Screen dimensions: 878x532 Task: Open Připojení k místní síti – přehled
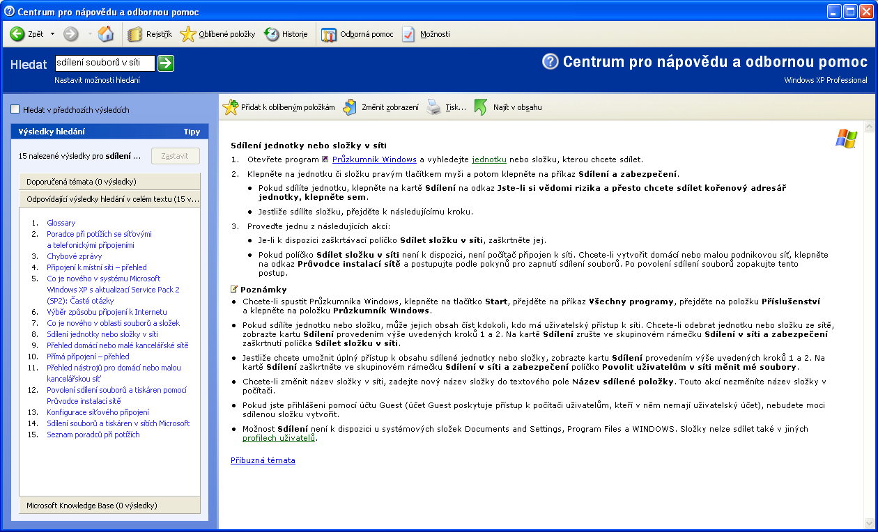coord(97,267)
